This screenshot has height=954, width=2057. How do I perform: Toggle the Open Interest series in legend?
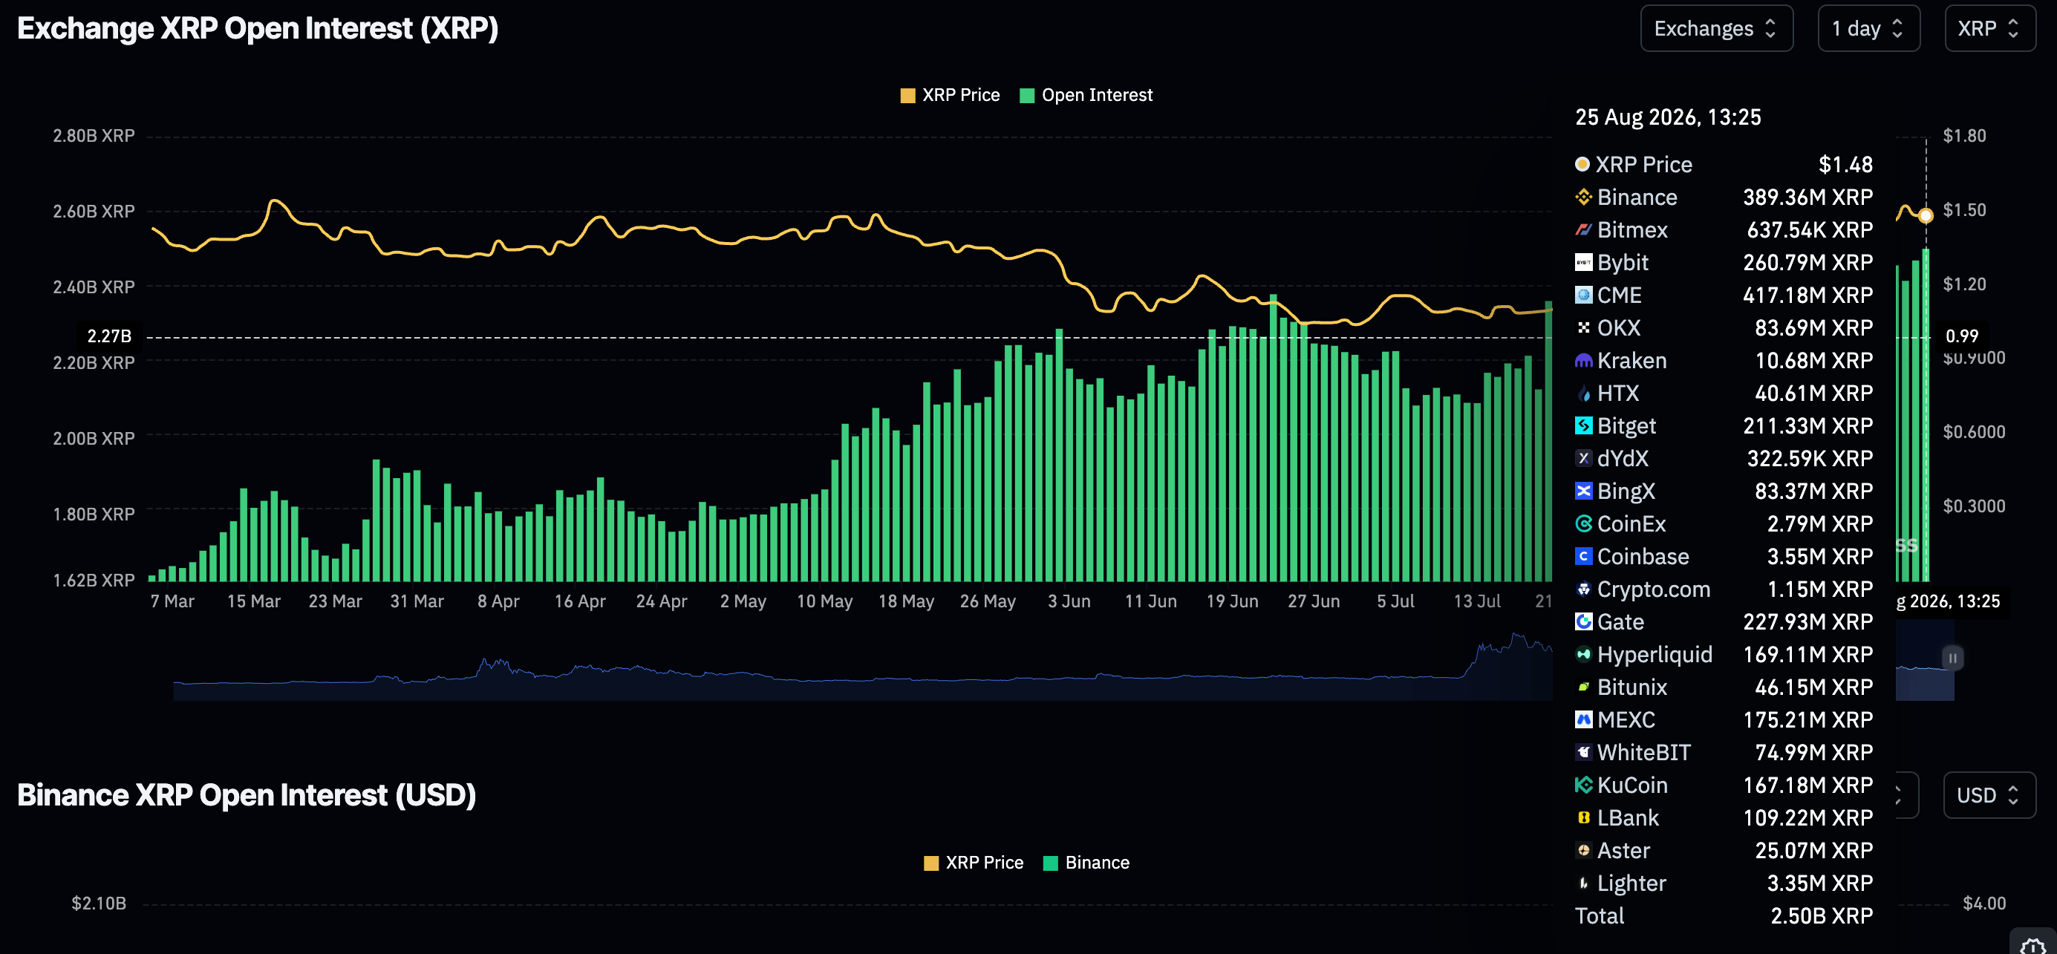(x=1086, y=95)
